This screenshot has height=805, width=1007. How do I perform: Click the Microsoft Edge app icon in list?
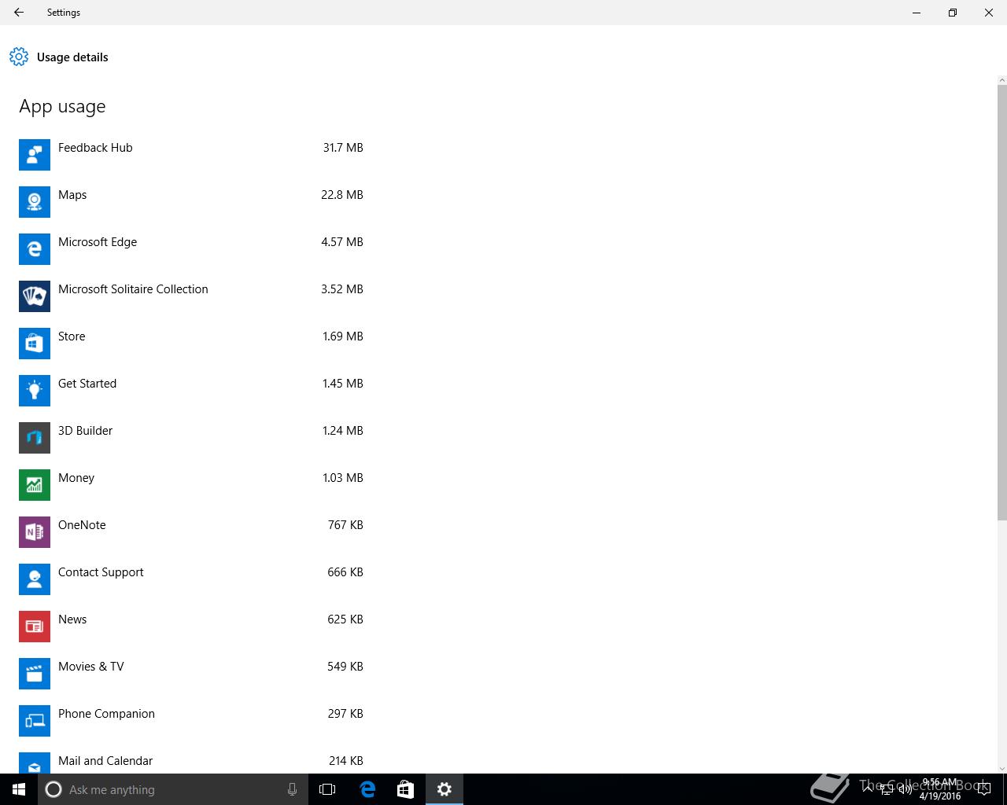(x=35, y=249)
